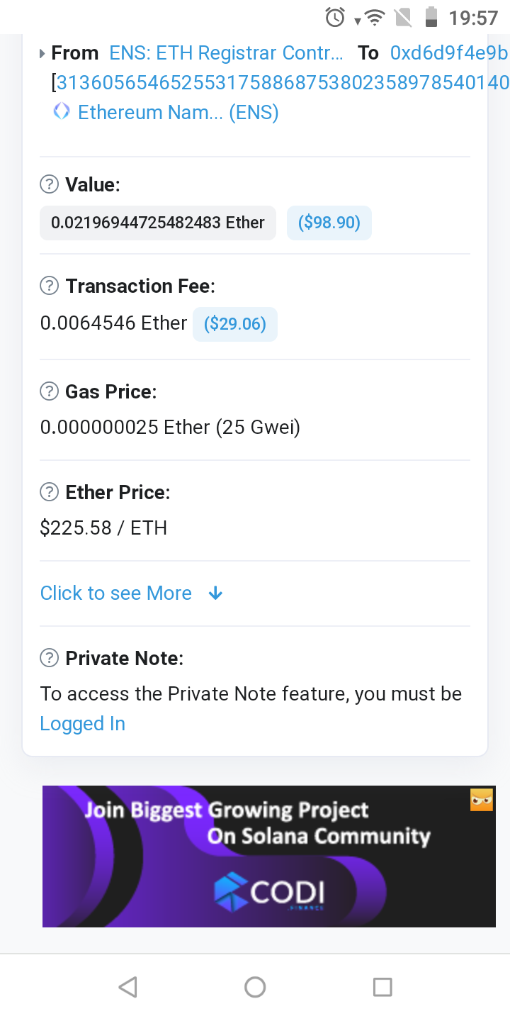Tap the ENS token logo icon

[x=62, y=111]
